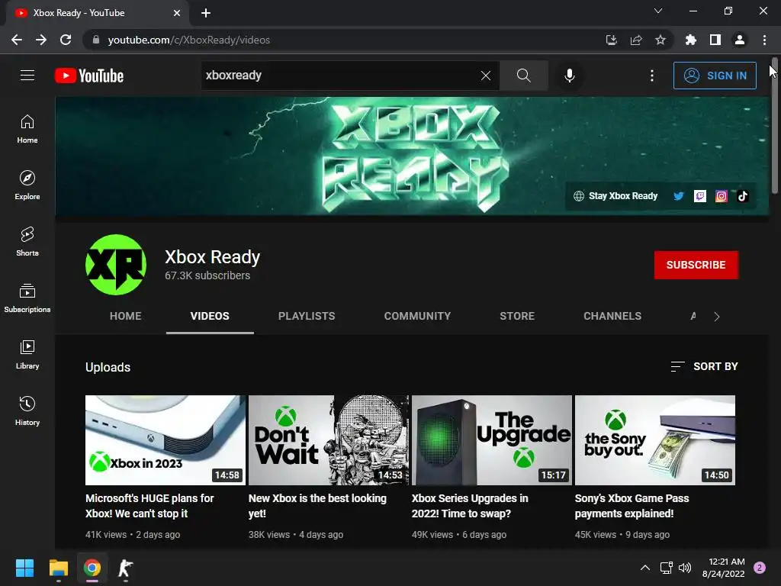Click the share this page icon

(x=635, y=40)
